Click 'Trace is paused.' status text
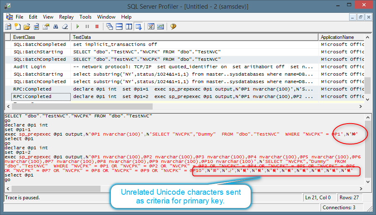 click(22, 198)
